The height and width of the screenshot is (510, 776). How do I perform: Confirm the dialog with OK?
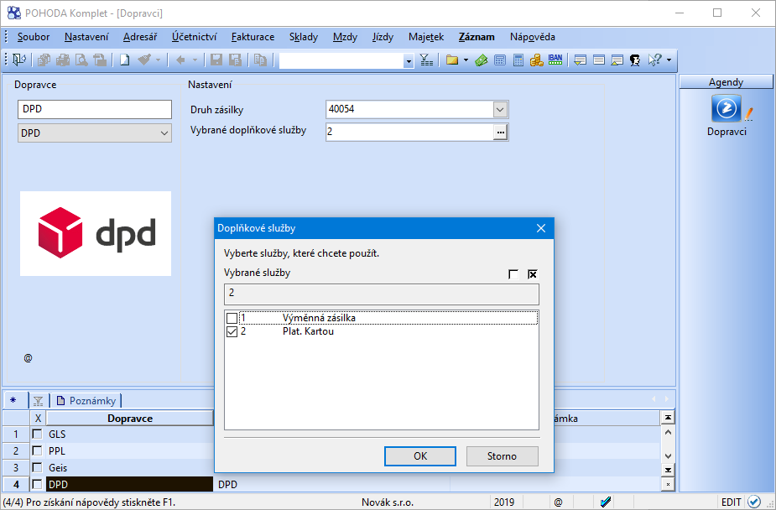point(420,456)
